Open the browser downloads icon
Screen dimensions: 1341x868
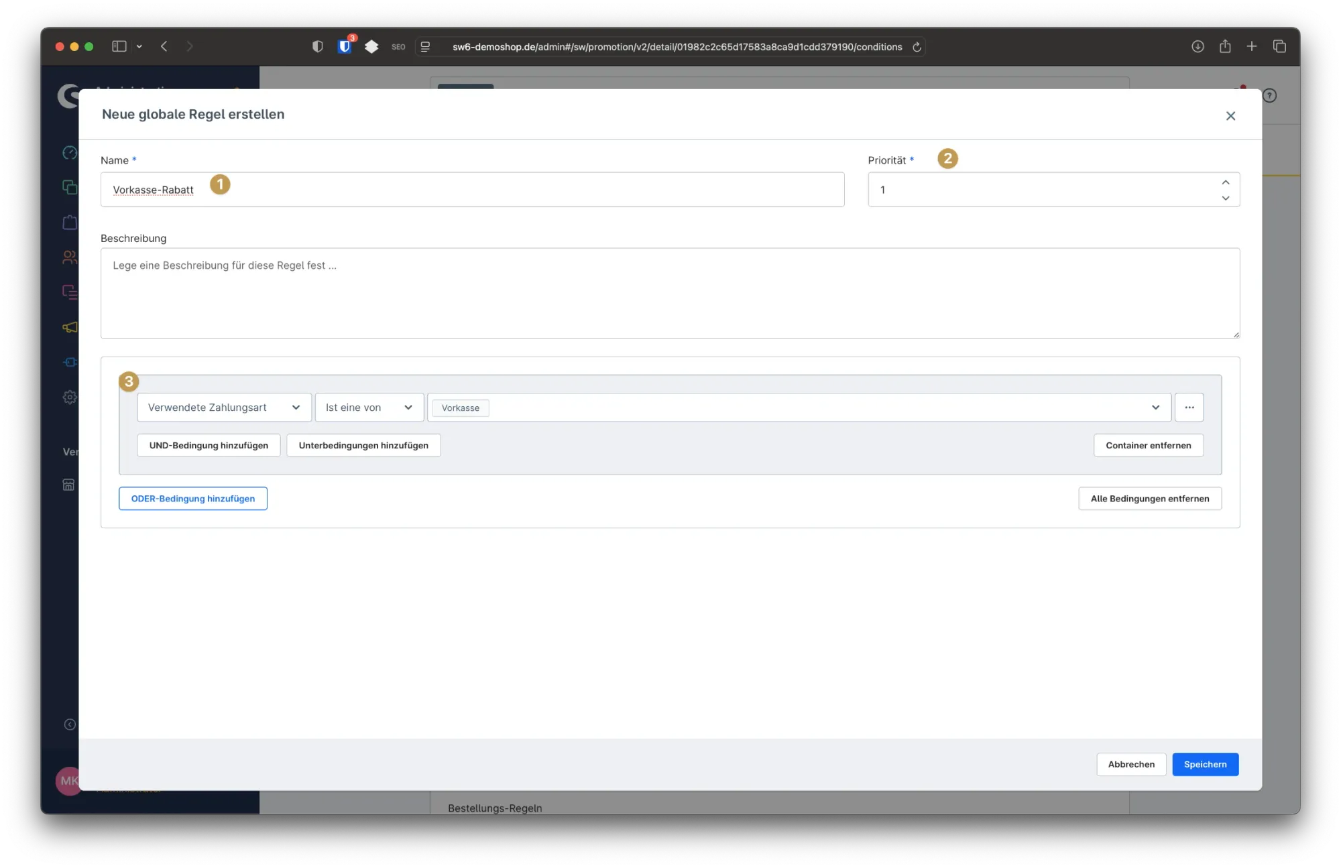coord(1198,46)
